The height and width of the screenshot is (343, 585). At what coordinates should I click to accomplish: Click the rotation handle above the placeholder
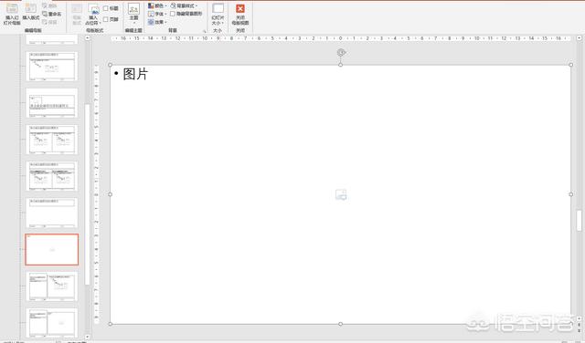pyautogui.click(x=341, y=53)
